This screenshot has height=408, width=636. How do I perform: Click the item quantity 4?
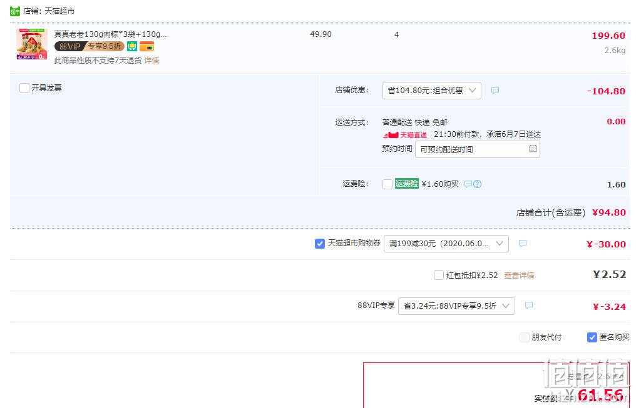pyautogui.click(x=396, y=35)
